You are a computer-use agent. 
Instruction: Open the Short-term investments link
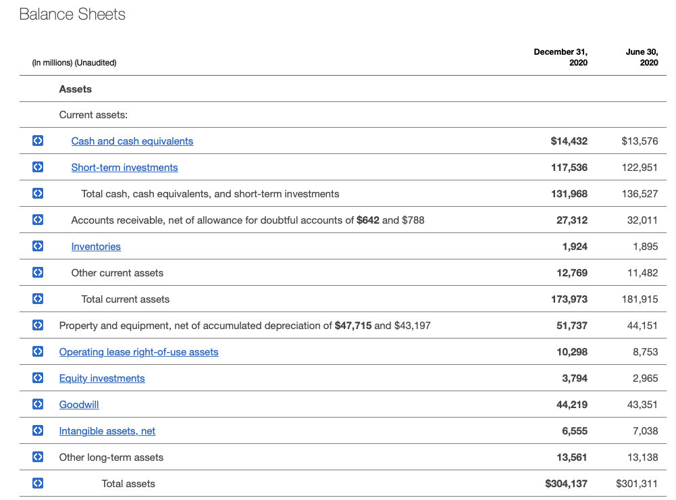[125, 168]
